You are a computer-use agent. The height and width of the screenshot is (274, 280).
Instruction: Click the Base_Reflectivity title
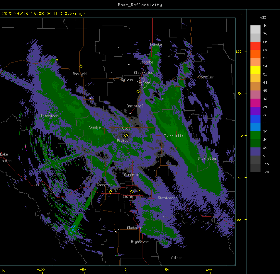[140, 5]
